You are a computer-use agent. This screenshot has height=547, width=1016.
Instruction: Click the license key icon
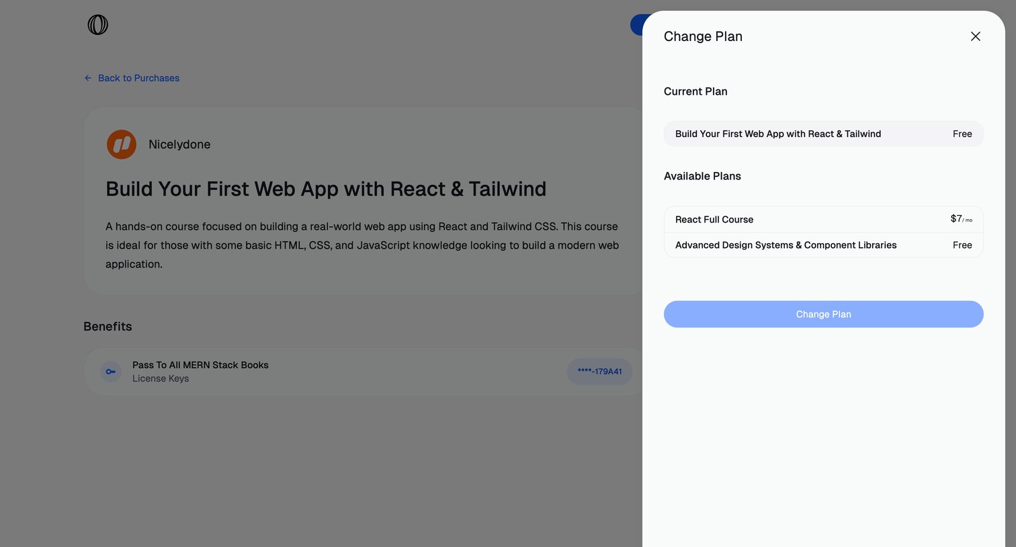pyautogui.click(x=111, y=372)
